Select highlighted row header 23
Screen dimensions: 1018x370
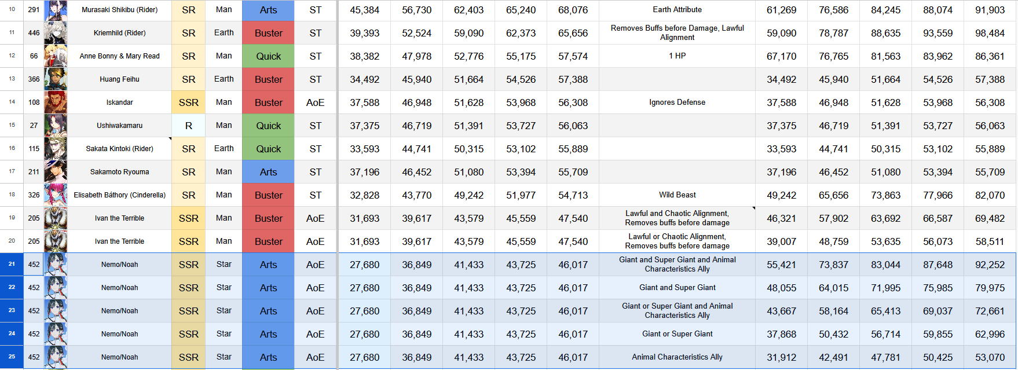click(12, 311)
